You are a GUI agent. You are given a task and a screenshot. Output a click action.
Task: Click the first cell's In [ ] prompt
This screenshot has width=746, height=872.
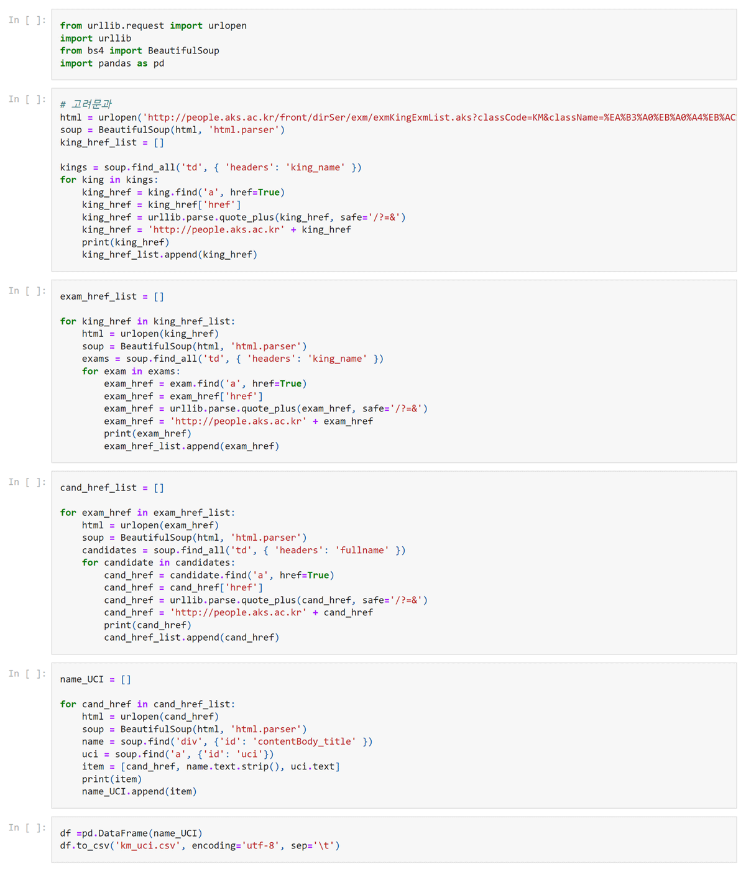pyautogui.click(x=27, y=20)
